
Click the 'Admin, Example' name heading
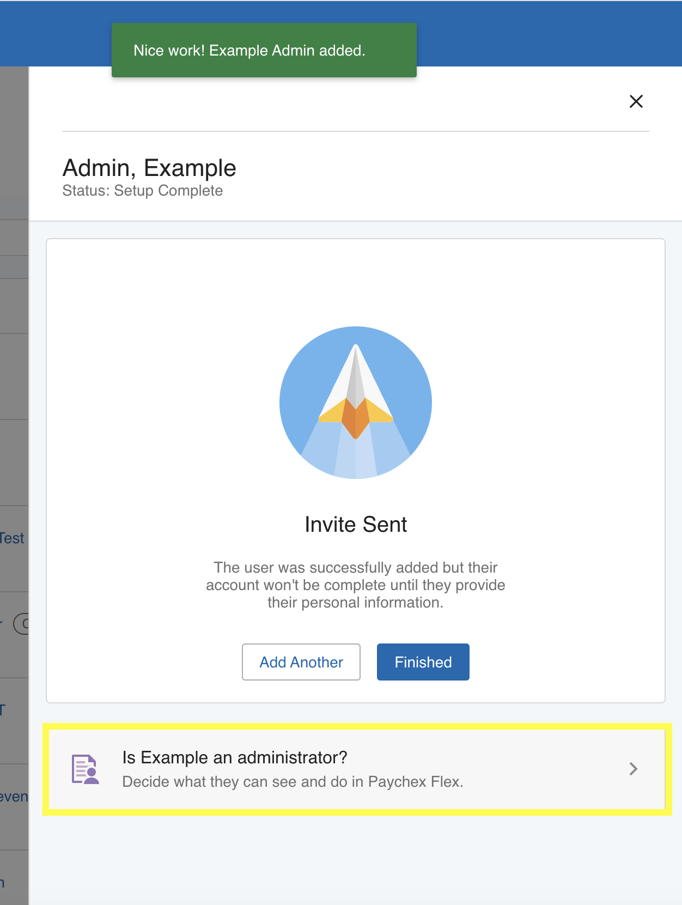tap(149, 168)
